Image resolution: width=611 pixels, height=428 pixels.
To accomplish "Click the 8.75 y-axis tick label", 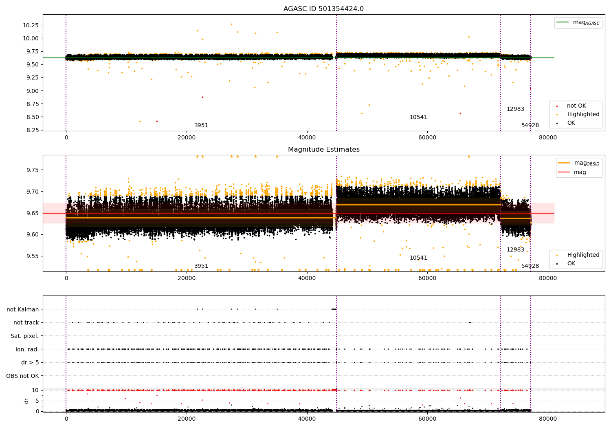I will [32, 104].
